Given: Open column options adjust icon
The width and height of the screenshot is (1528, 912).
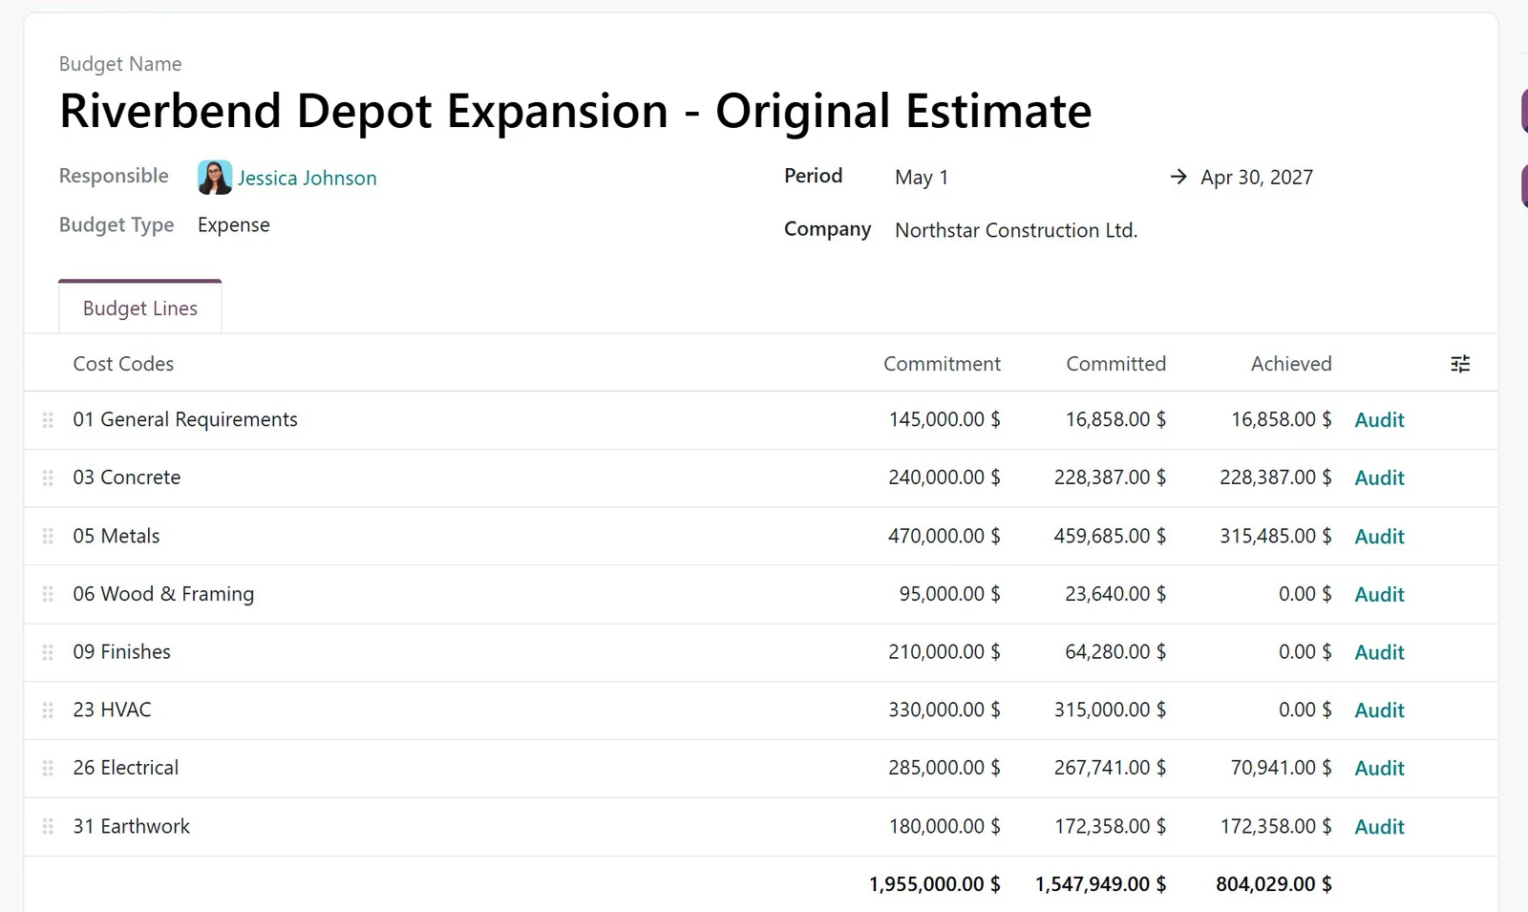Looking at the screenshot, I should click(x=1460, y=364).
